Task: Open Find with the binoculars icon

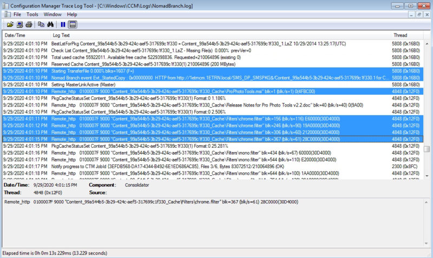Action: point(50,24)
